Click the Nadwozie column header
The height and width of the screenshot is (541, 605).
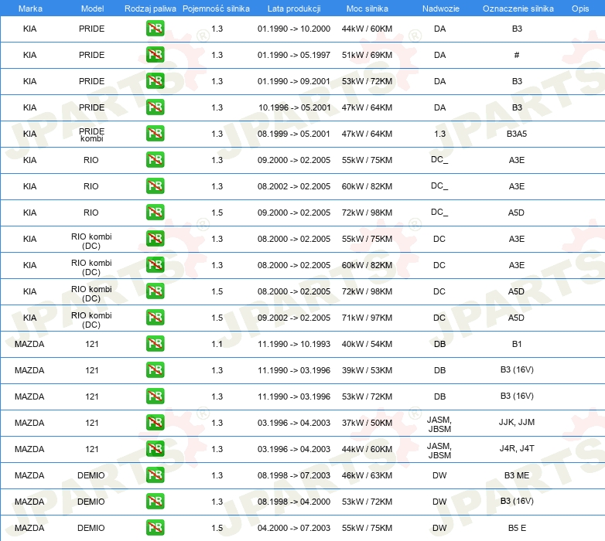pos(441,9)
